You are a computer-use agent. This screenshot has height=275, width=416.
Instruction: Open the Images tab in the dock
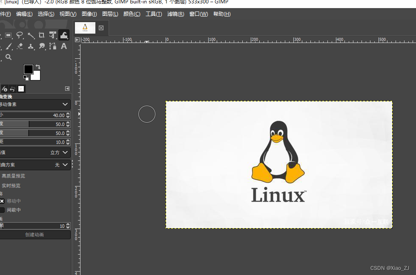(x=21, y=89)
